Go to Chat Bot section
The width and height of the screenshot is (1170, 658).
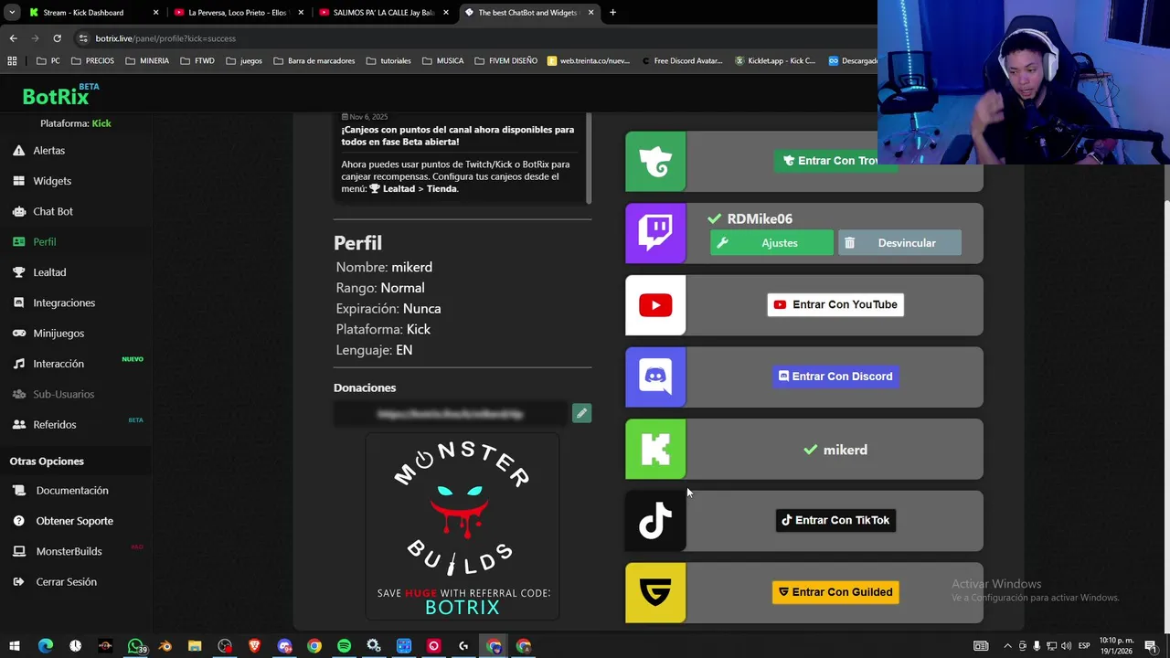pyautogui.click(x=53, y=211)
